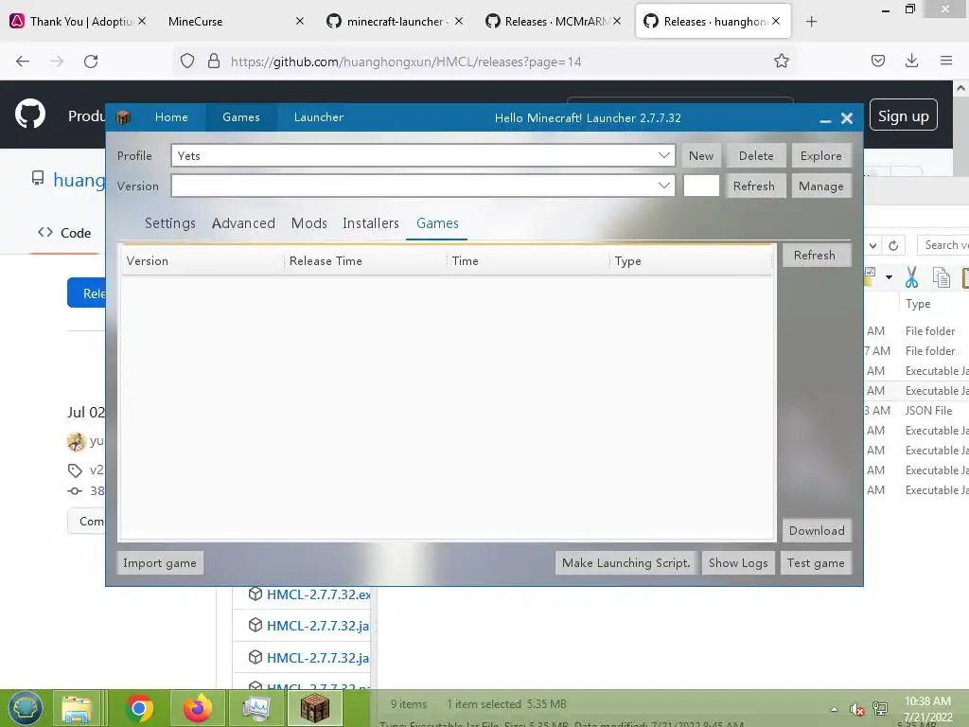Expand the Version dropdown arrow

tap(664, 186)
